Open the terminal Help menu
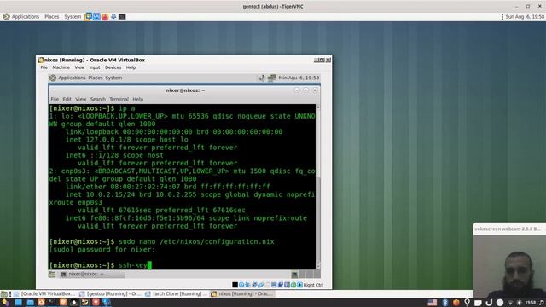Viewport: 546px width, 307px height. [138, 99]
